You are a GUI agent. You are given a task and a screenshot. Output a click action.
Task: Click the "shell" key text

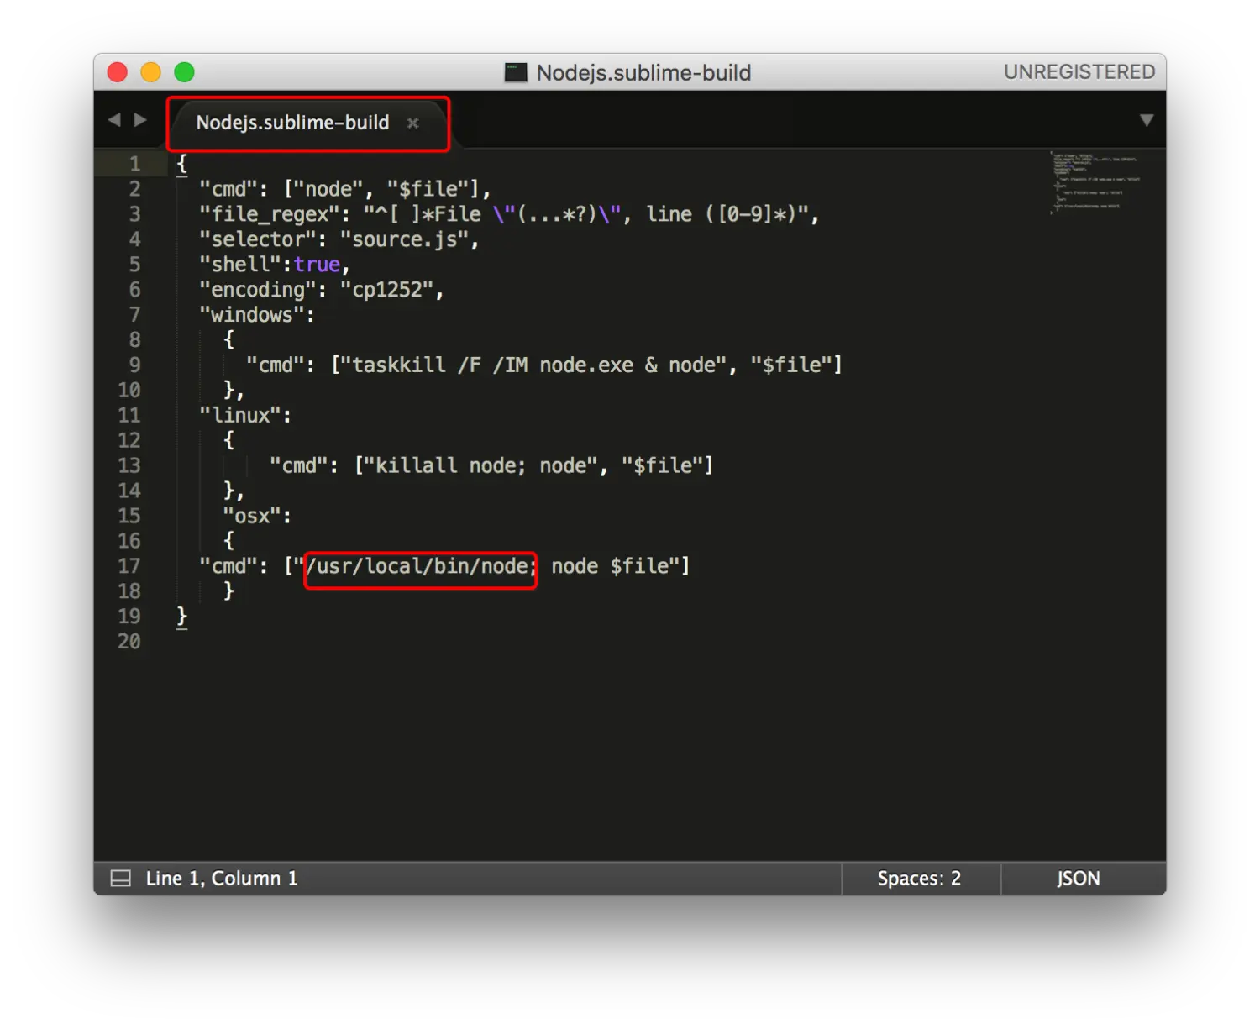(239, 265)
